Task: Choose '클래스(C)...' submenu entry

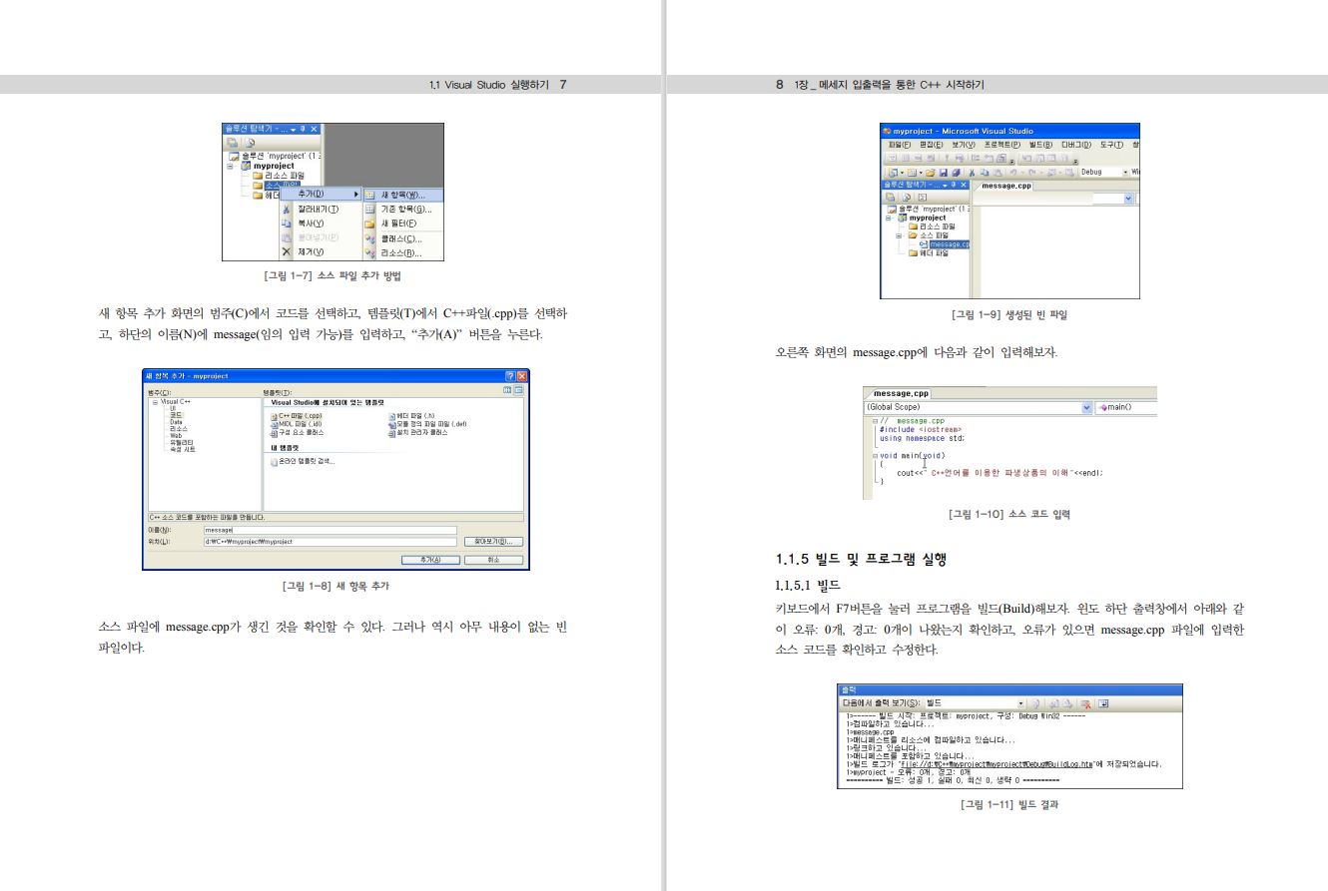Action: tap(404, 238)
